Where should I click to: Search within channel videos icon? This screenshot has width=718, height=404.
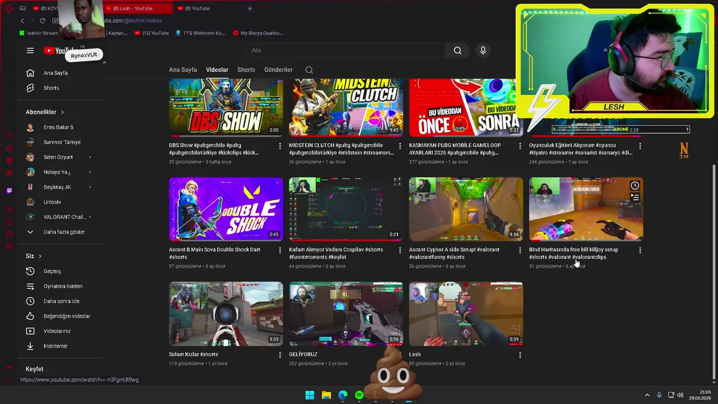309,70
